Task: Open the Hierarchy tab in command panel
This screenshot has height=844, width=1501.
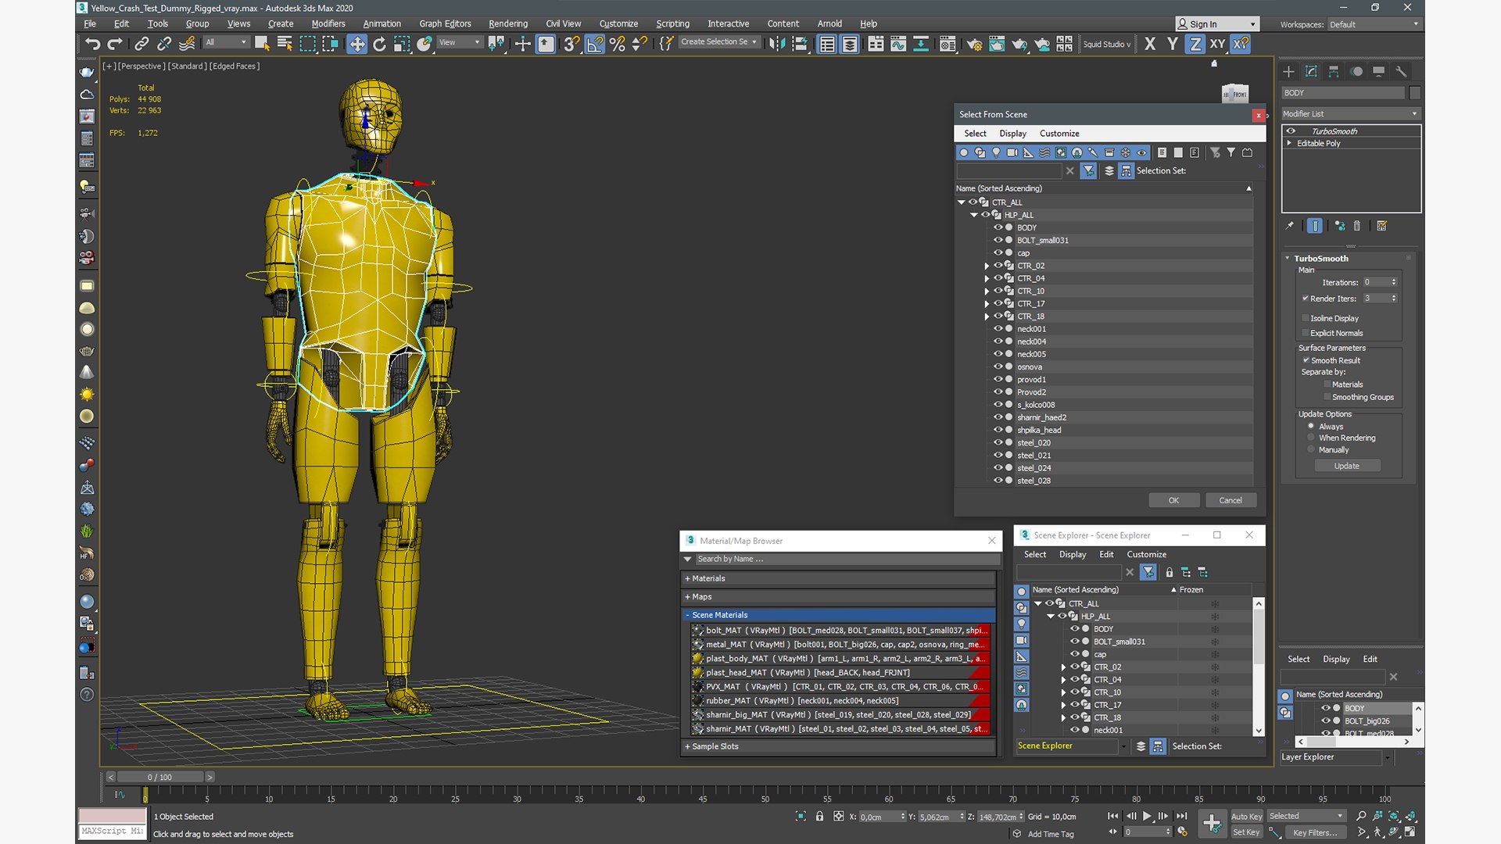Action: (1334, 71)
